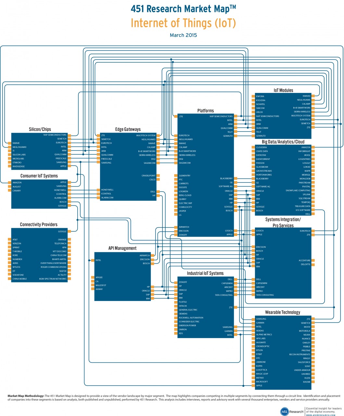
Task: Select TELEFONICA in Connectivity Providers
Action: (60, 243)
